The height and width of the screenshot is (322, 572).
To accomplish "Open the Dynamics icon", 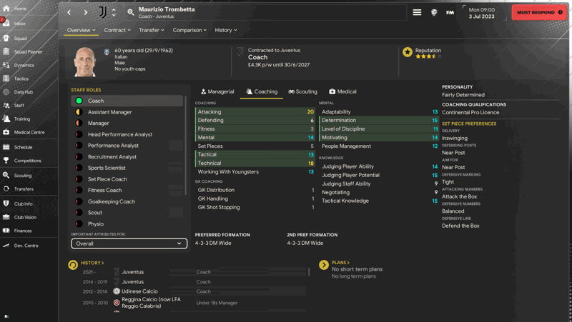I will click(x=6, y=65).
